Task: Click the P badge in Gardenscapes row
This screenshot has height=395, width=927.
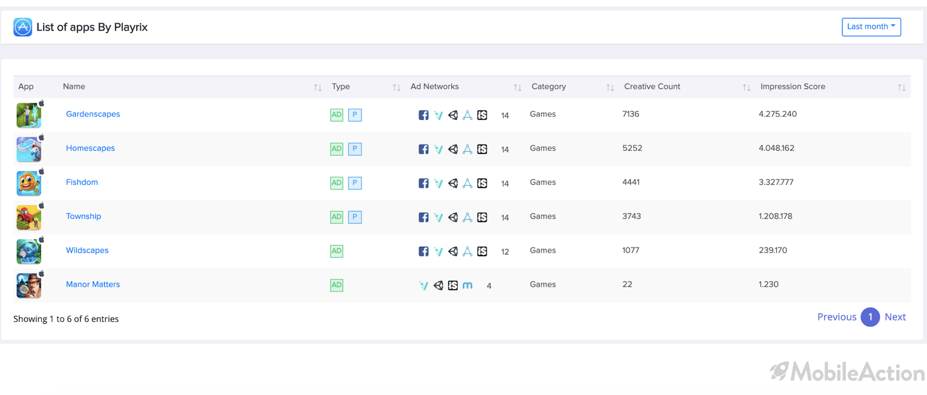Action: [355, 115]
